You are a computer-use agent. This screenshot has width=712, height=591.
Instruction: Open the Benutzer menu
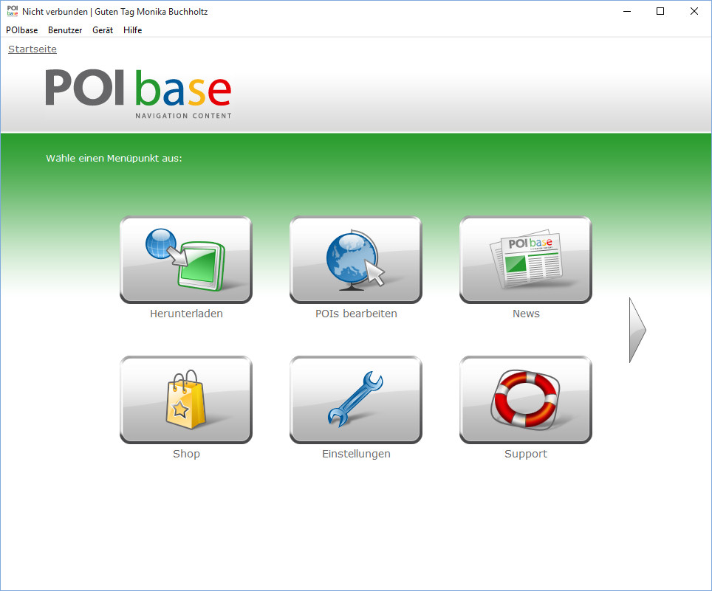coord(65,30)
